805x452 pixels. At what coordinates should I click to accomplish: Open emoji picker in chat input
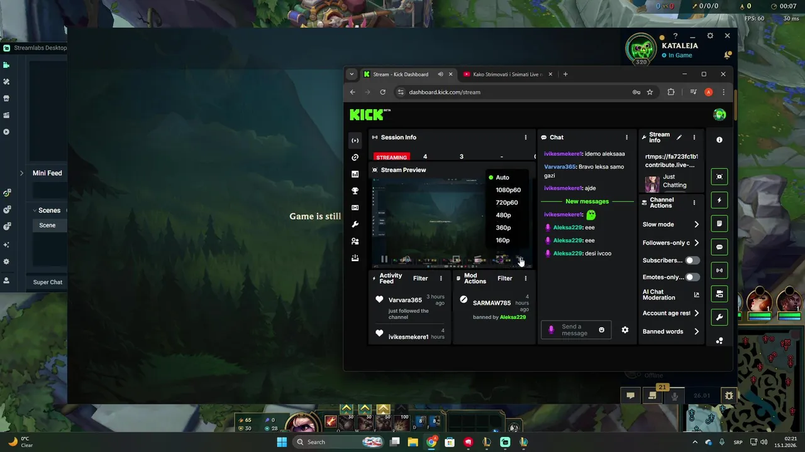point(601,330)
